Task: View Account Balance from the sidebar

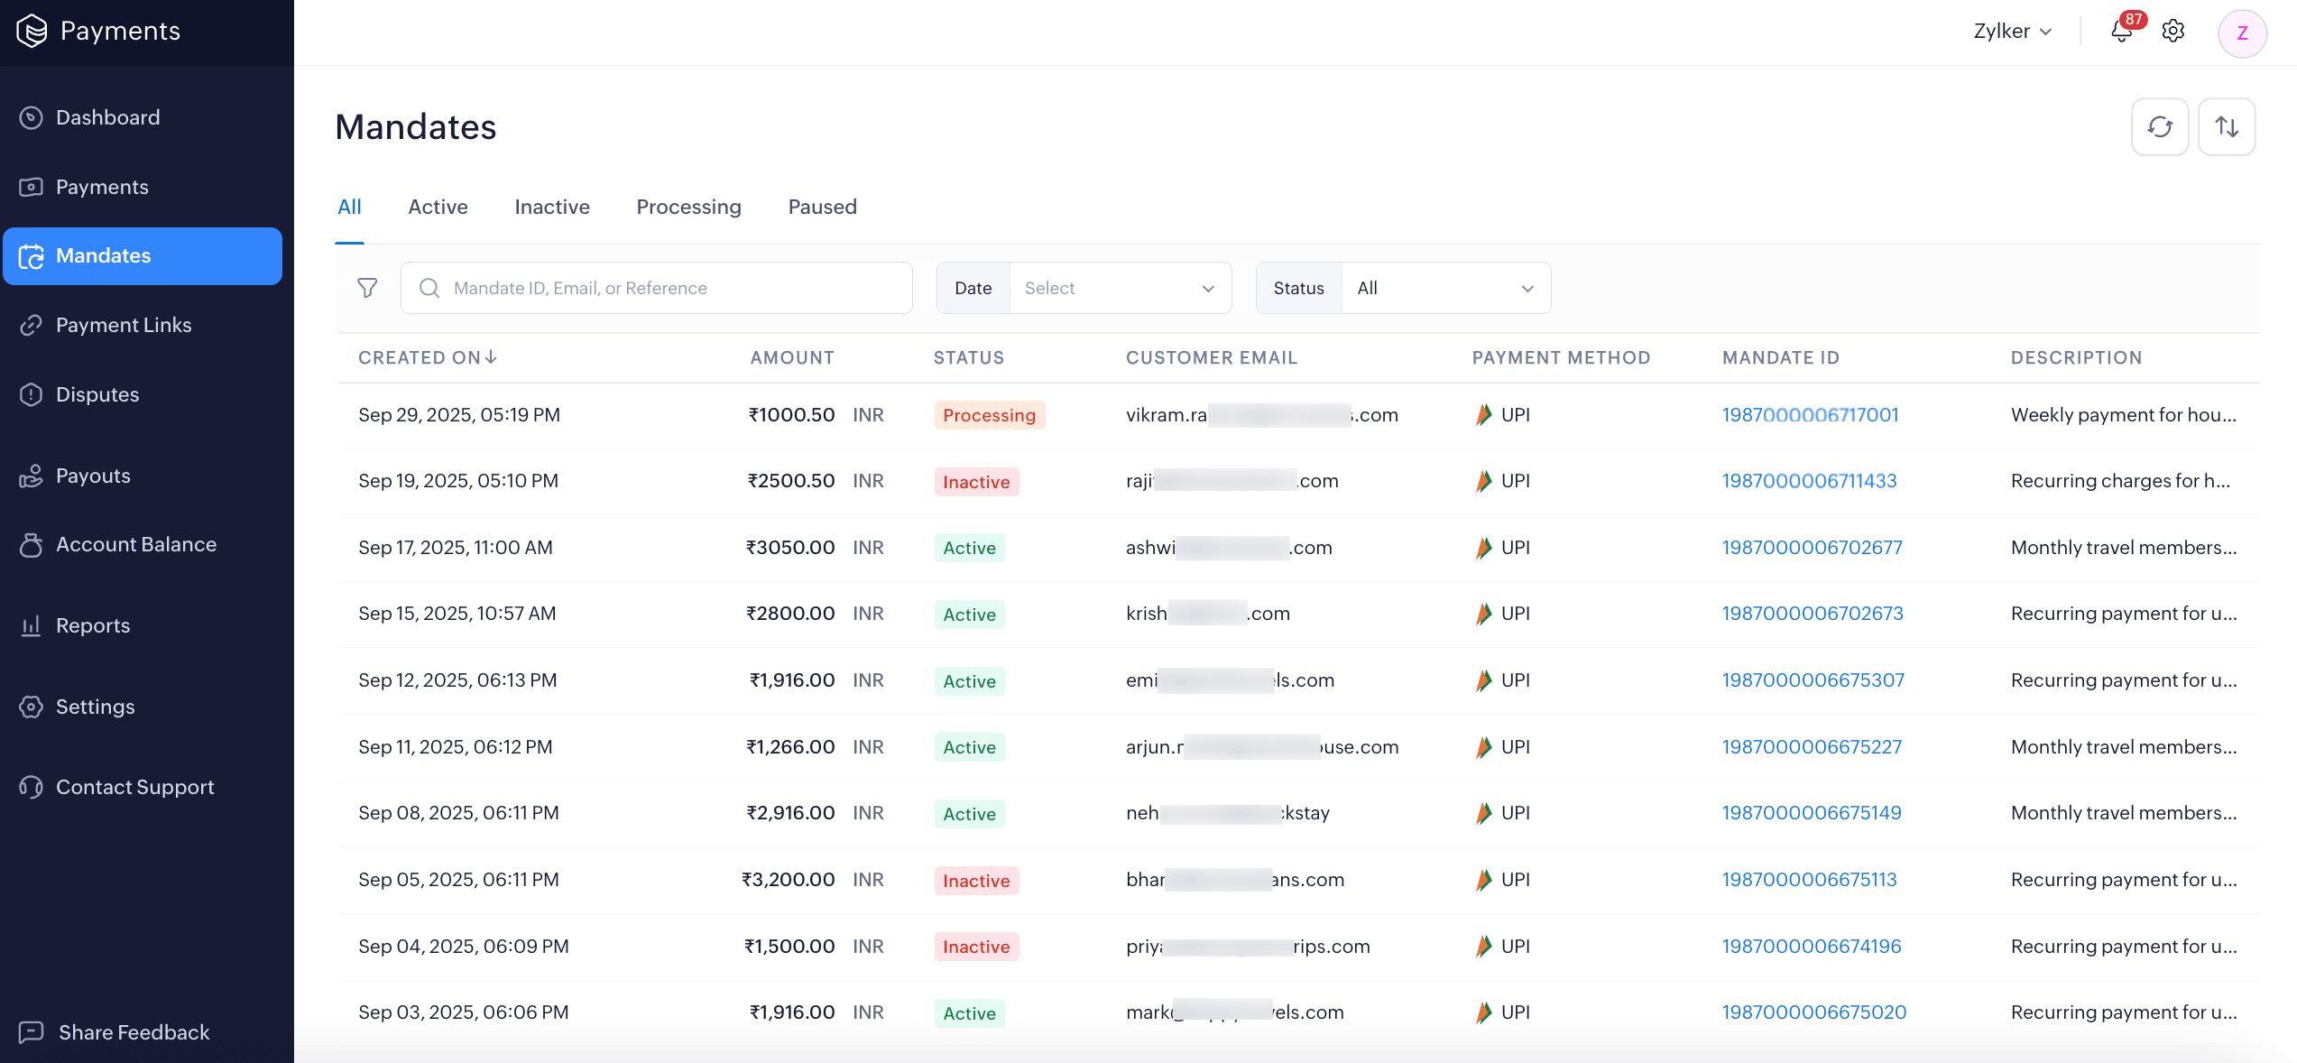Action: pyautogui.click(x=135, y=544)
